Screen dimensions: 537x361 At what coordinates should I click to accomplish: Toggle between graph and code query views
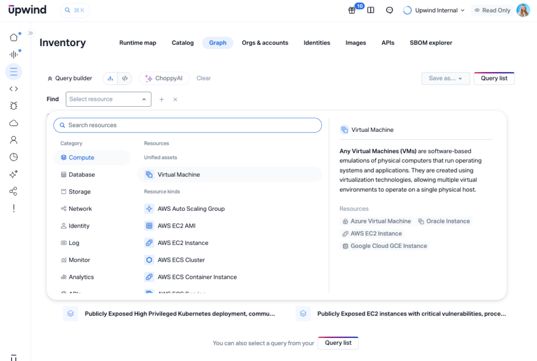tap(116, 78)
